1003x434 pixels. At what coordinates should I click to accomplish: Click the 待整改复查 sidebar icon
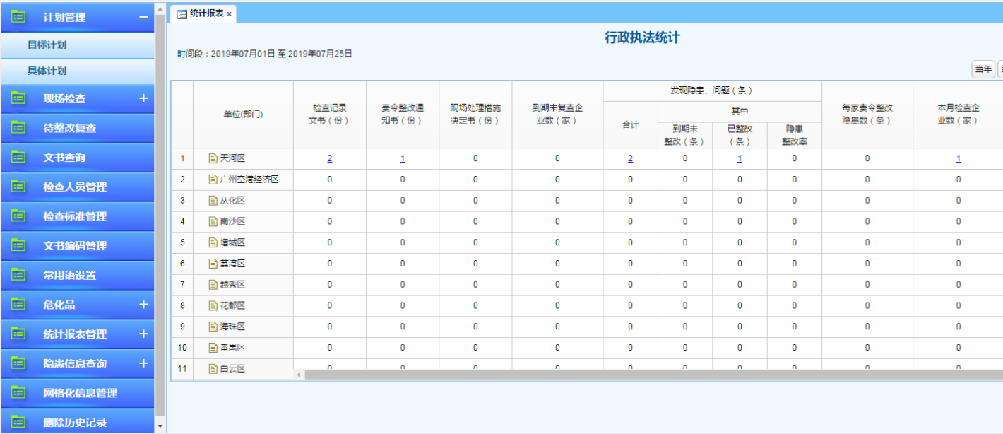(18, 128)
